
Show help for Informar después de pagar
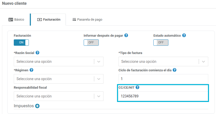click(126, 35)
